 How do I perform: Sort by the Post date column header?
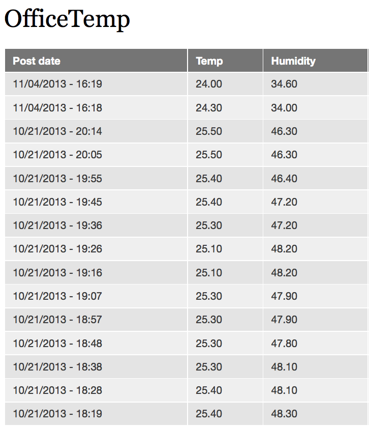[37, 61]
